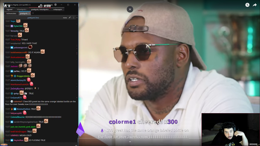
Task: Close the video overlay with the round X
Action: tap(130, 9)
